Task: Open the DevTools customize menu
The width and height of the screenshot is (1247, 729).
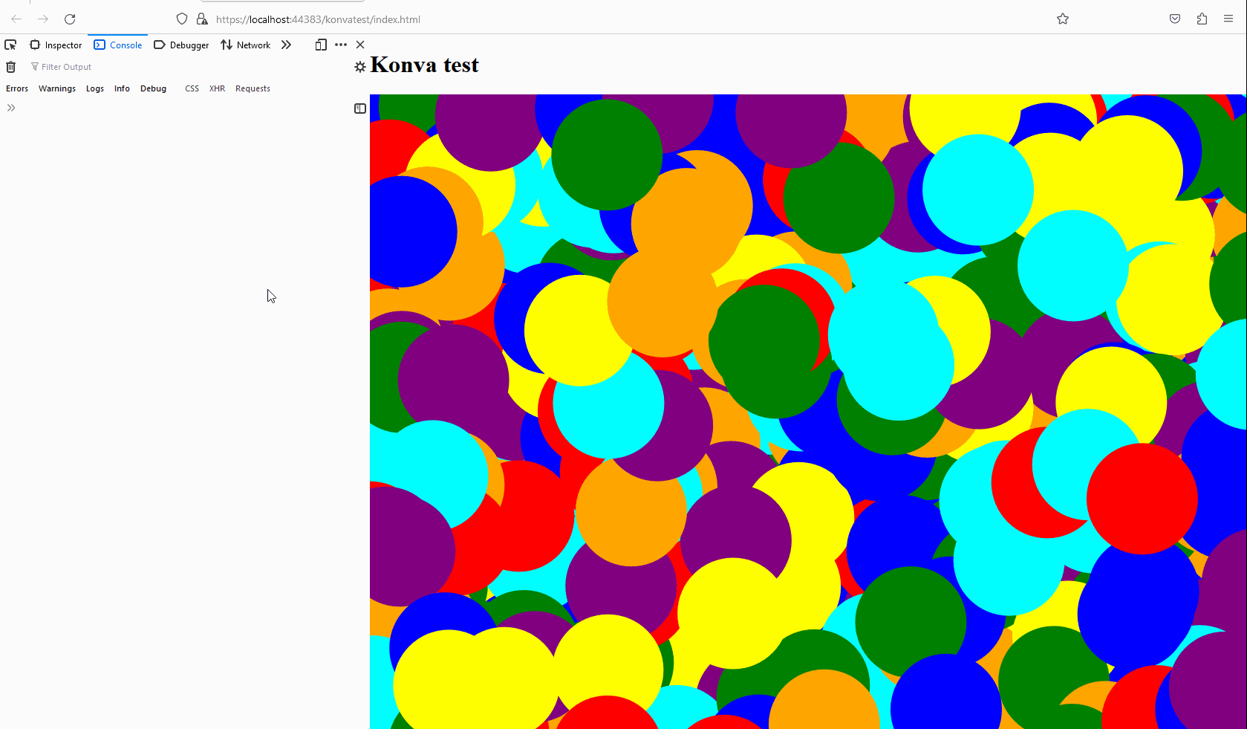Action: pyautogui.click(x=341, y=45)
